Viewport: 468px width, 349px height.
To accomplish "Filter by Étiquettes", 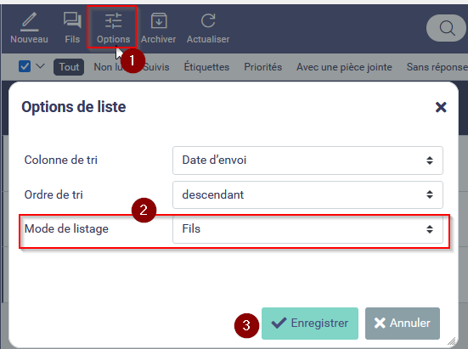I will [206, 67].
